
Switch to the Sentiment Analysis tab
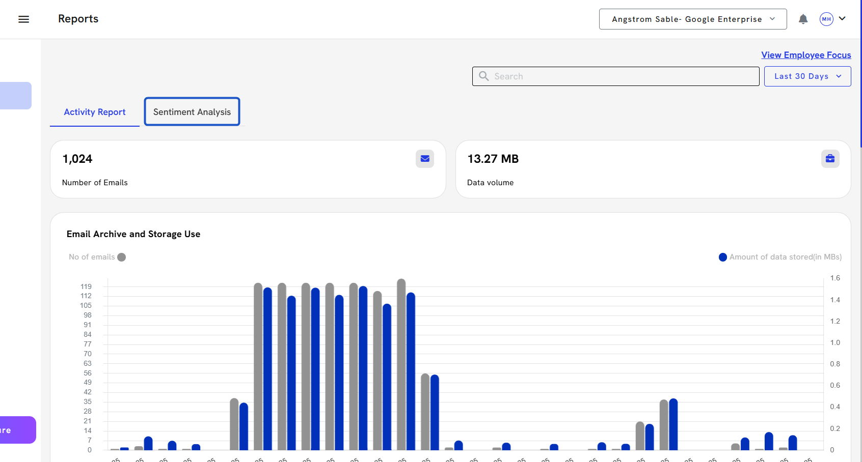coord(192,112)
